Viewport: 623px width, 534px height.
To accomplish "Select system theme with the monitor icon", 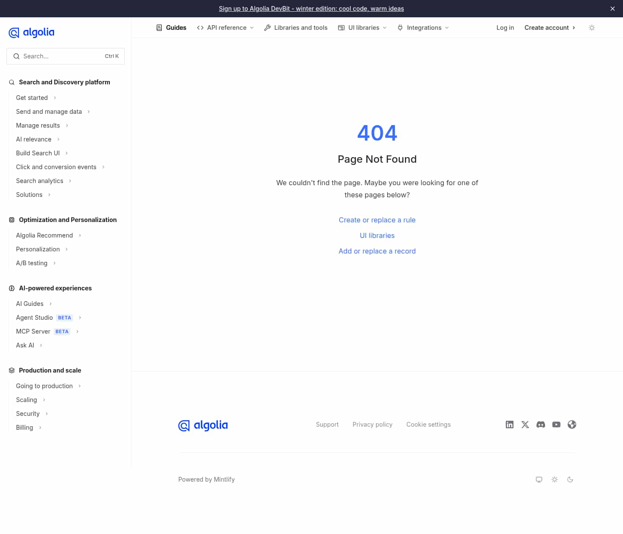I will click(x=539, y=479).
